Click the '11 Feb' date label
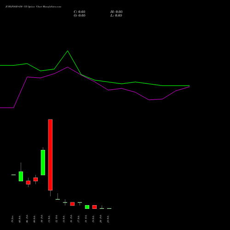The height and width of the screenshot is (230, 230). [x=49, y=219]
